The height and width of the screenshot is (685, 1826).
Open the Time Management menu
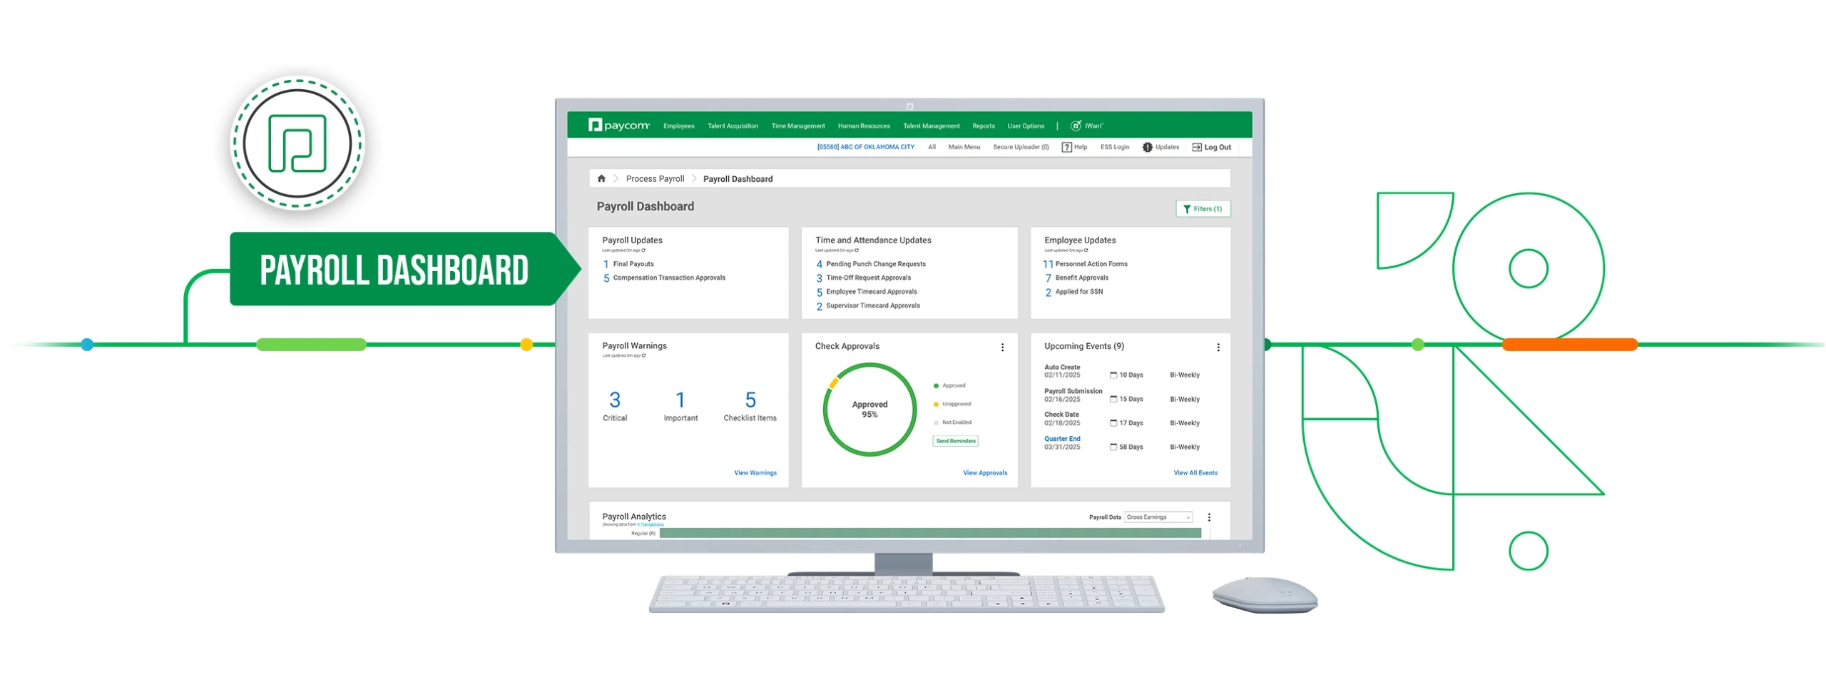click(x=797, y=126)
